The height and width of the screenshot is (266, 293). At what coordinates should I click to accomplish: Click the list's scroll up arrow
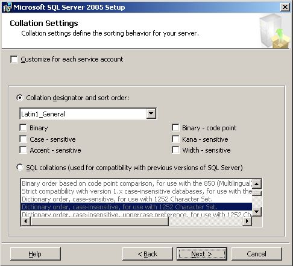coord(257,183)
